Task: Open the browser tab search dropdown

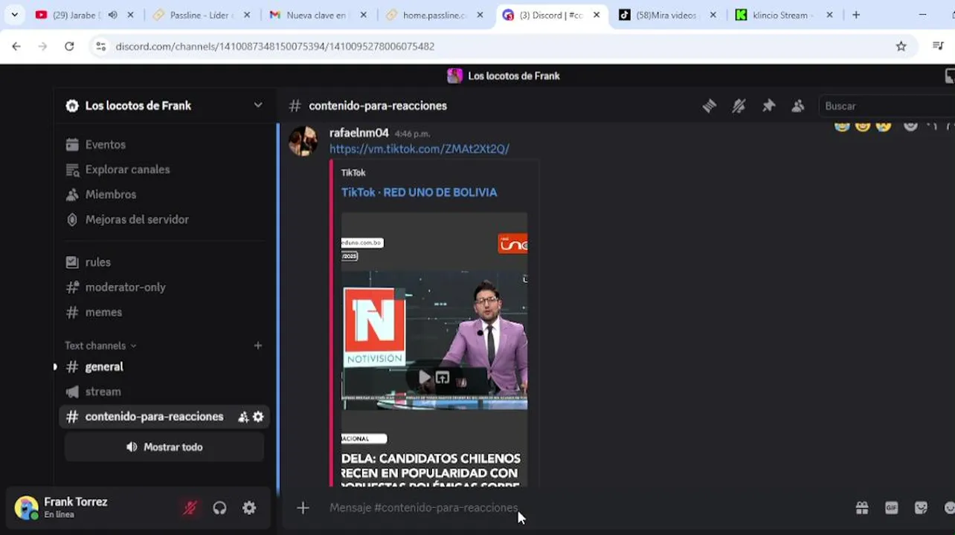Action: [x=14, y=15]
